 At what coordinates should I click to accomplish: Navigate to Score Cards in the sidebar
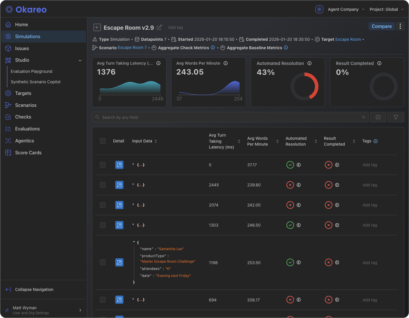tap(28, 153)
